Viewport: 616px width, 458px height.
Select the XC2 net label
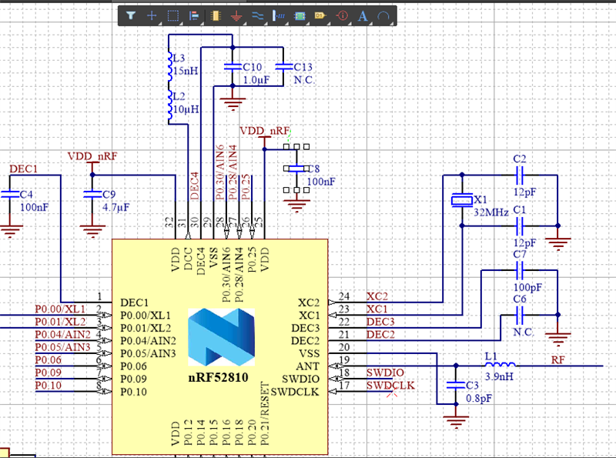pos(377,296)
